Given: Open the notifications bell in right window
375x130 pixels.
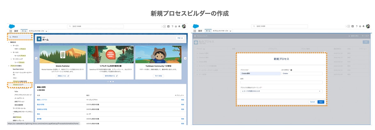Looking at the screenshot, I should coord(363,26).
